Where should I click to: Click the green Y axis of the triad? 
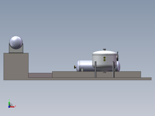(x=9, y=104)
